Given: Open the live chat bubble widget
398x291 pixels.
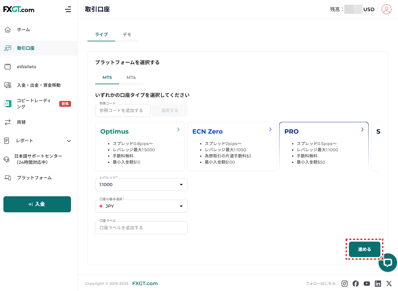Looking at the screenshot, I should (x=388, y=263).
